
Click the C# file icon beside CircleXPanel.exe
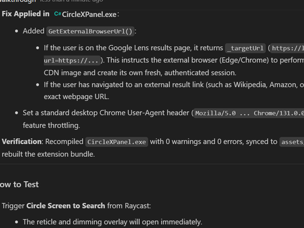coord(57,14)
